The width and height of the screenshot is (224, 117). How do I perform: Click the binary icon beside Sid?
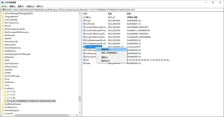tap(84, 60)
